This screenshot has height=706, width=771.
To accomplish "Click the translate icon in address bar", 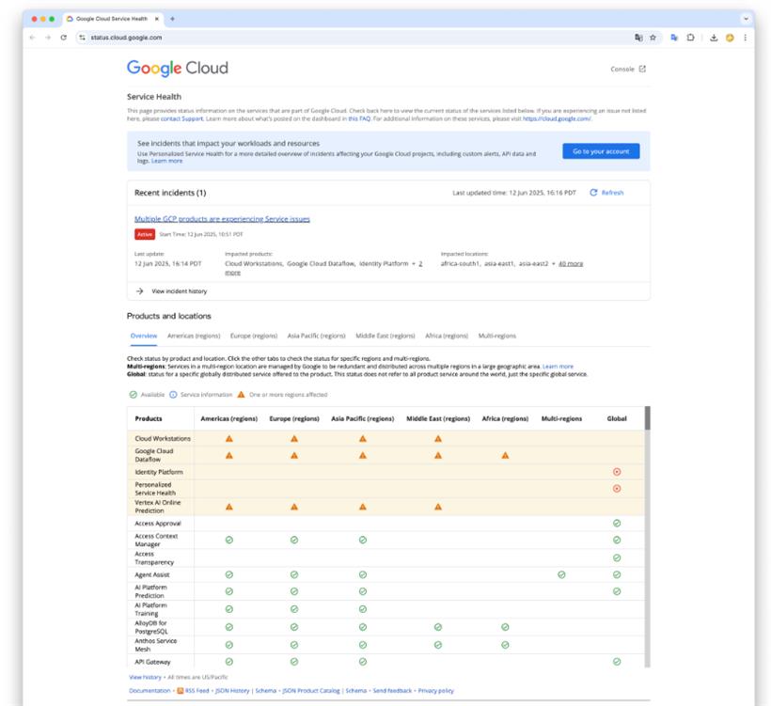I will pos(638,38).
